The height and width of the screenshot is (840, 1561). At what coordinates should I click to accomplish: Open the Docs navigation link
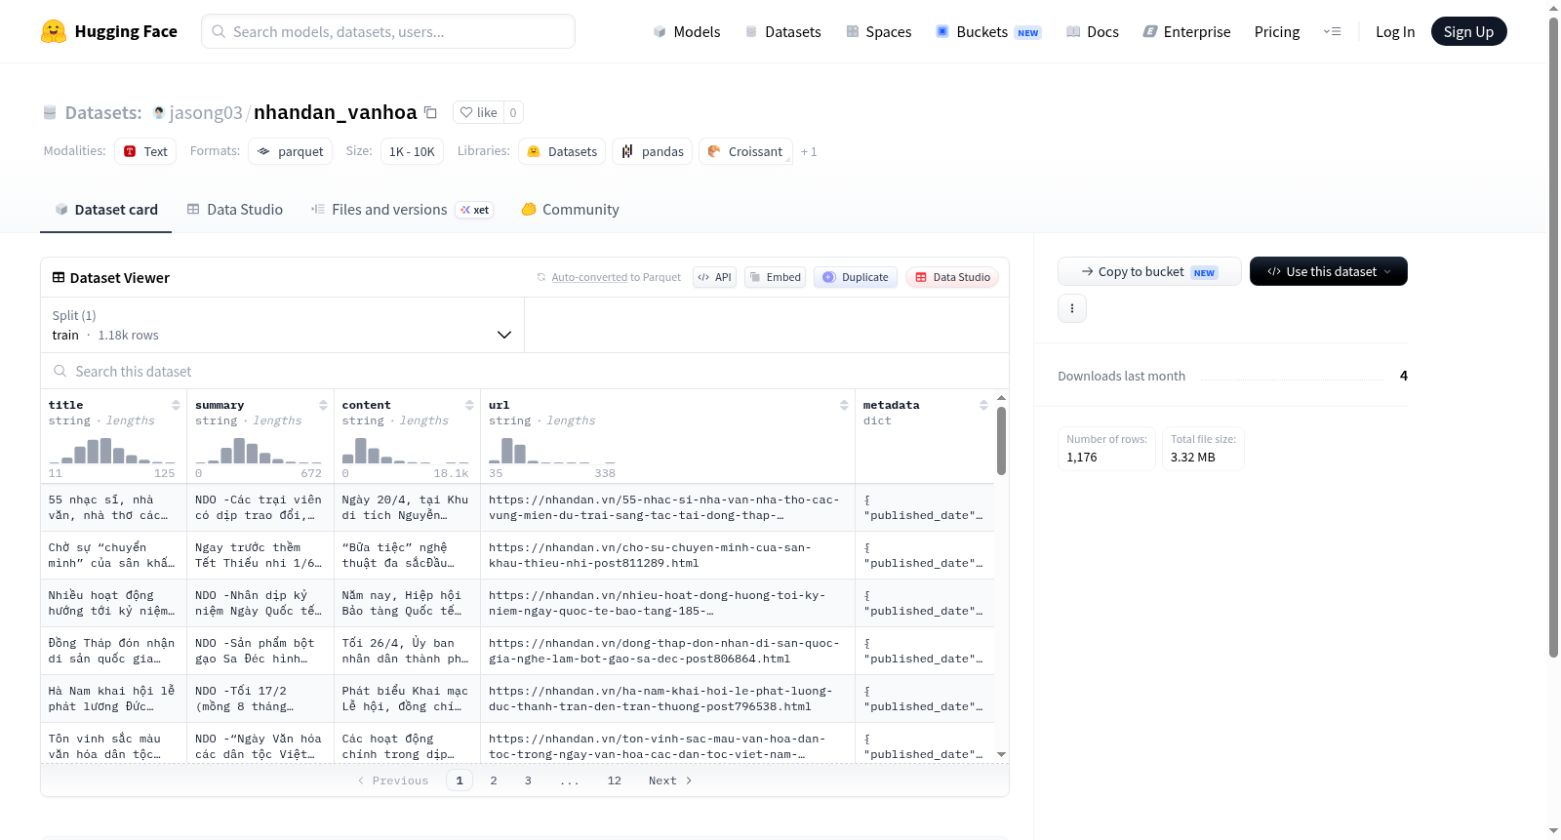[1093, 32]
